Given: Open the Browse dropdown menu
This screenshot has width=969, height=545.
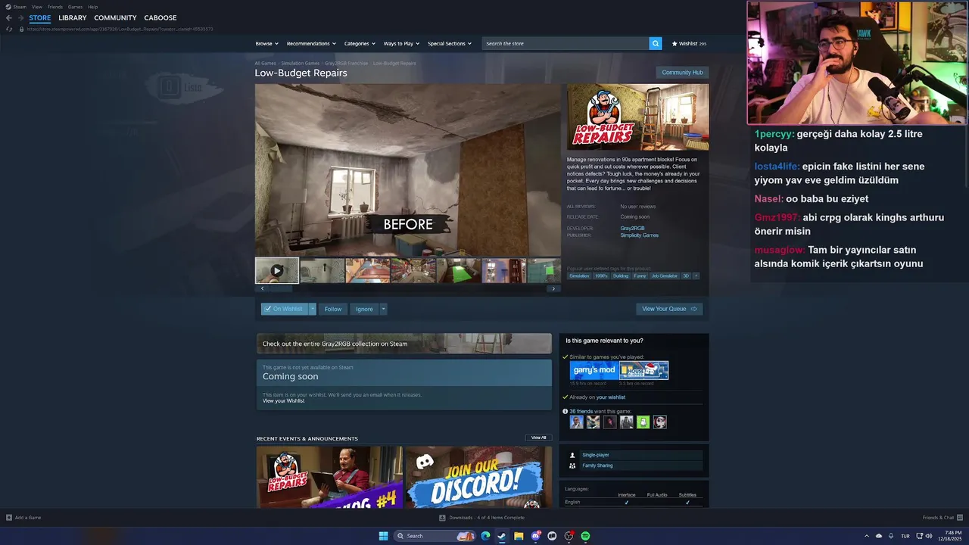Looking at the screenshot, I should click(x=266, y=43).
